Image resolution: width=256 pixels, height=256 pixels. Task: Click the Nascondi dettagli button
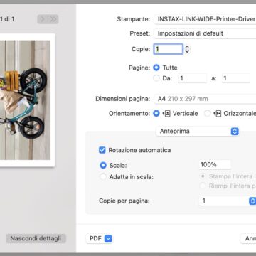pyautogui.click(x=36, y=238)
